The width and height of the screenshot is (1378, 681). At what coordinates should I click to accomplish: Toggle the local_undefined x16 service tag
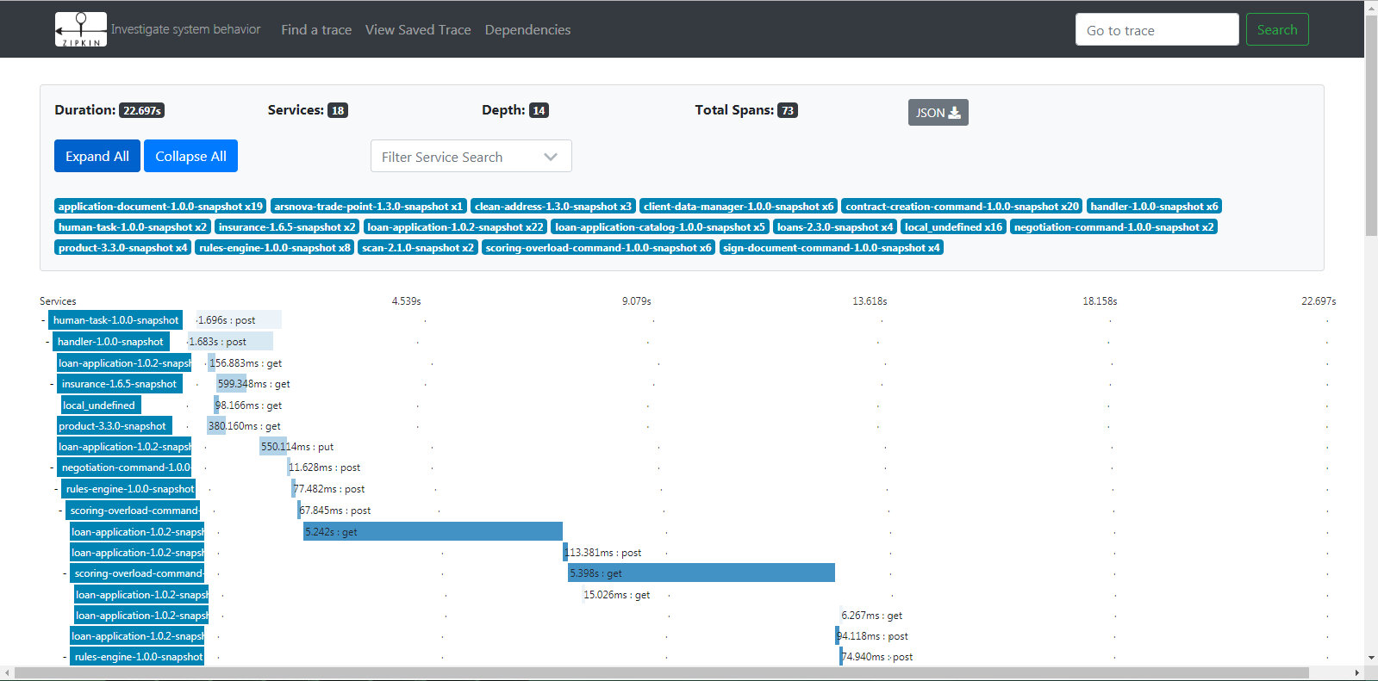pyautogui.click(x=953, y=227)
